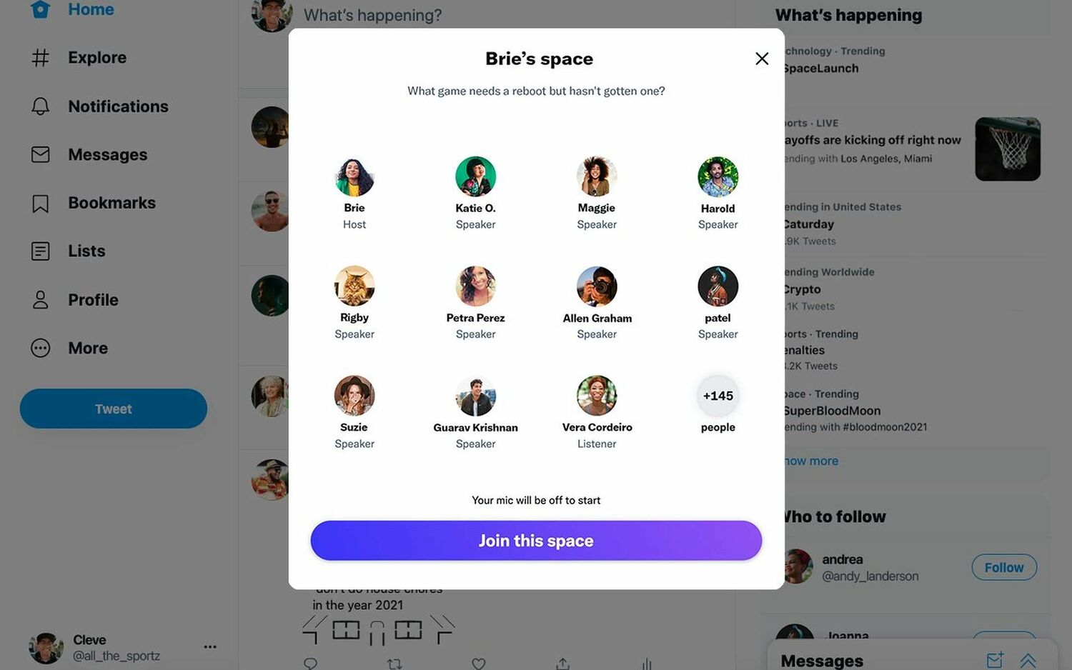Click the new message compose icon
Viewport: 1072px width, 670px height.
(995, 660)
